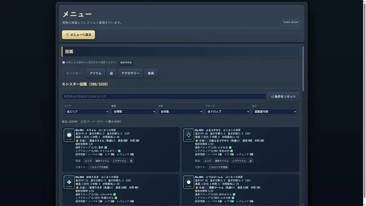This screenshot has width=366, height=206.
Task: Click the inner 図鑑 panel scrollbar
Action: click(303, 68)
